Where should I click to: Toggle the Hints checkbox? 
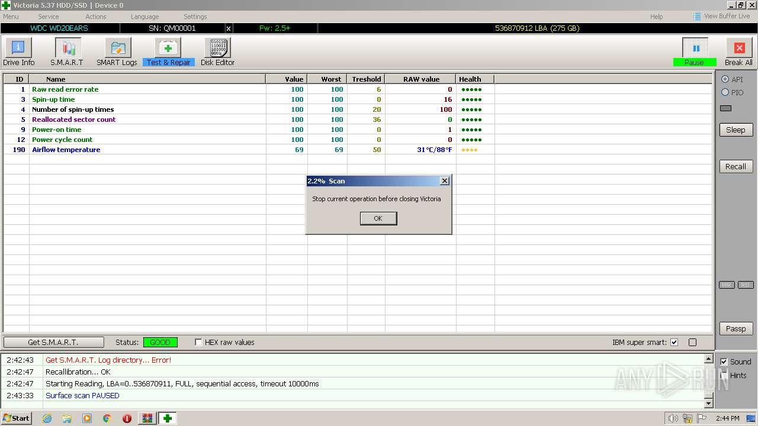click(x=724, y=375)
